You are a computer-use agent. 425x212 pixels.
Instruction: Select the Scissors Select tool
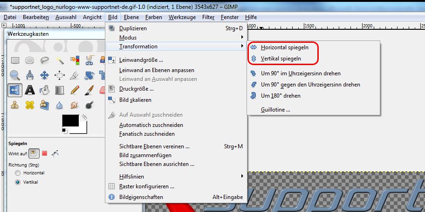point(89,60)
